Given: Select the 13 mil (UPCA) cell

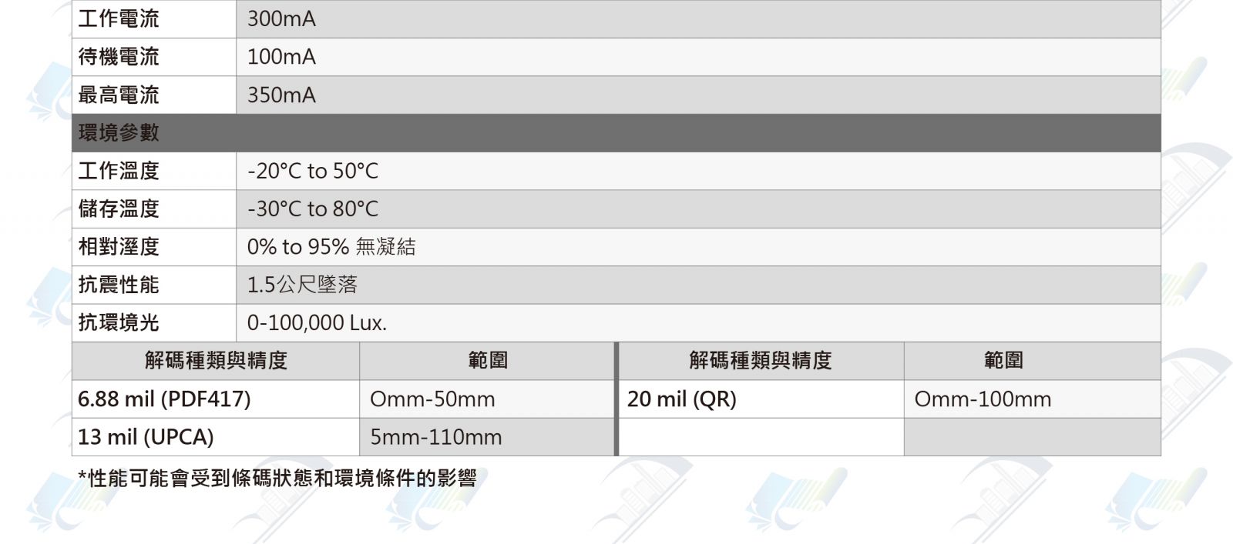Looking at the screenshot, I should click(216, 437).
